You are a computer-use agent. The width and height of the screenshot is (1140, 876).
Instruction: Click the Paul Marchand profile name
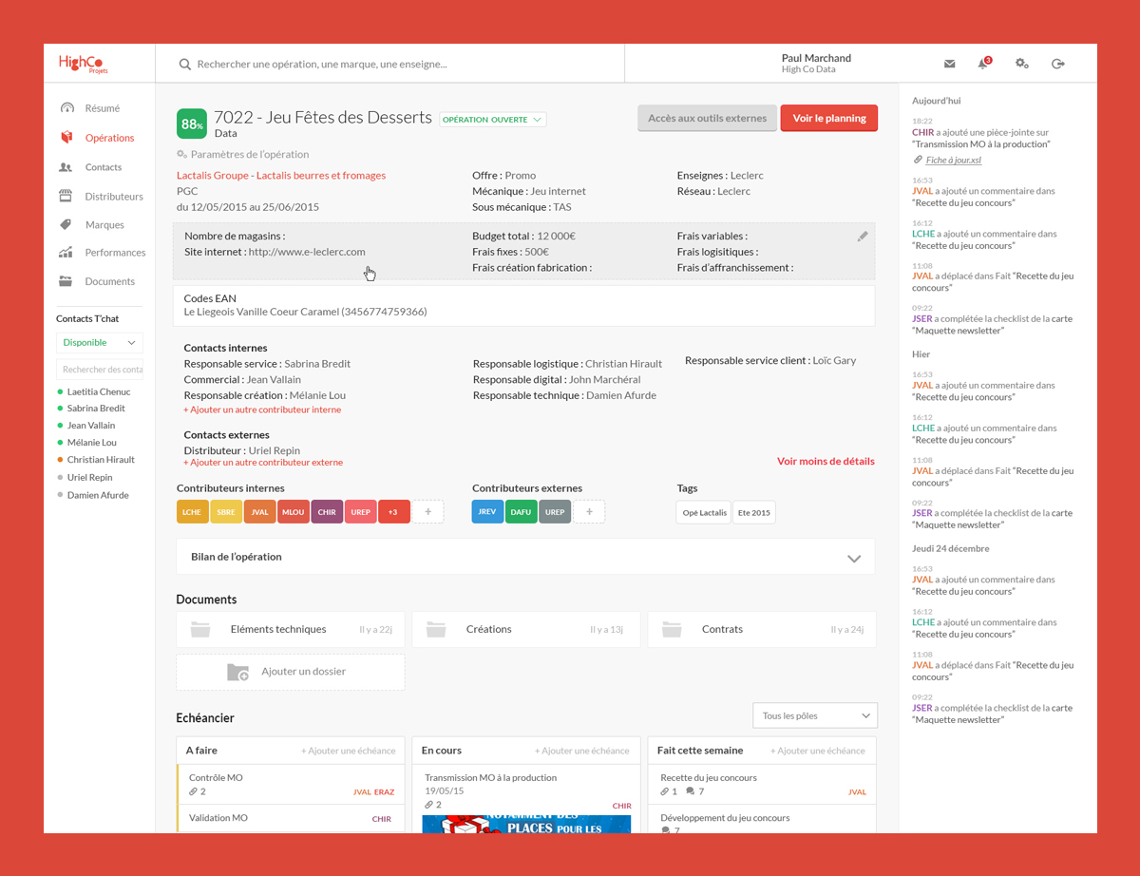(816, 58)
